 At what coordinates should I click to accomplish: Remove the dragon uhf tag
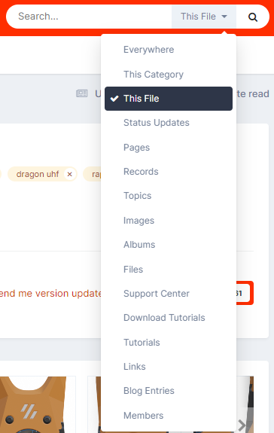(x=70, y=174)
